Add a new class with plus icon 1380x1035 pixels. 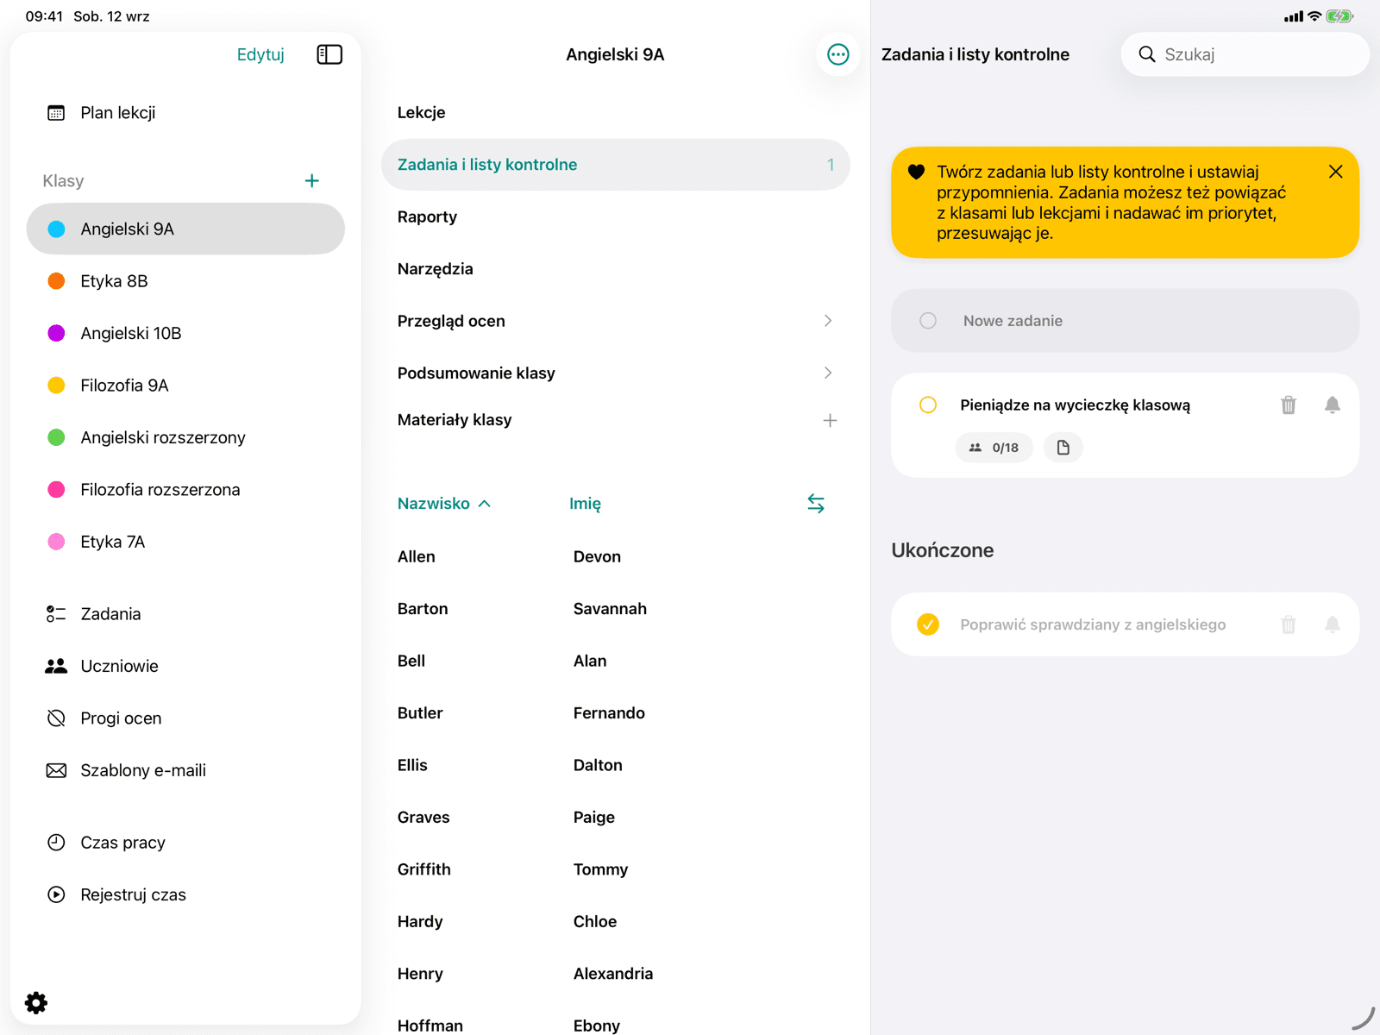(312, 180)
